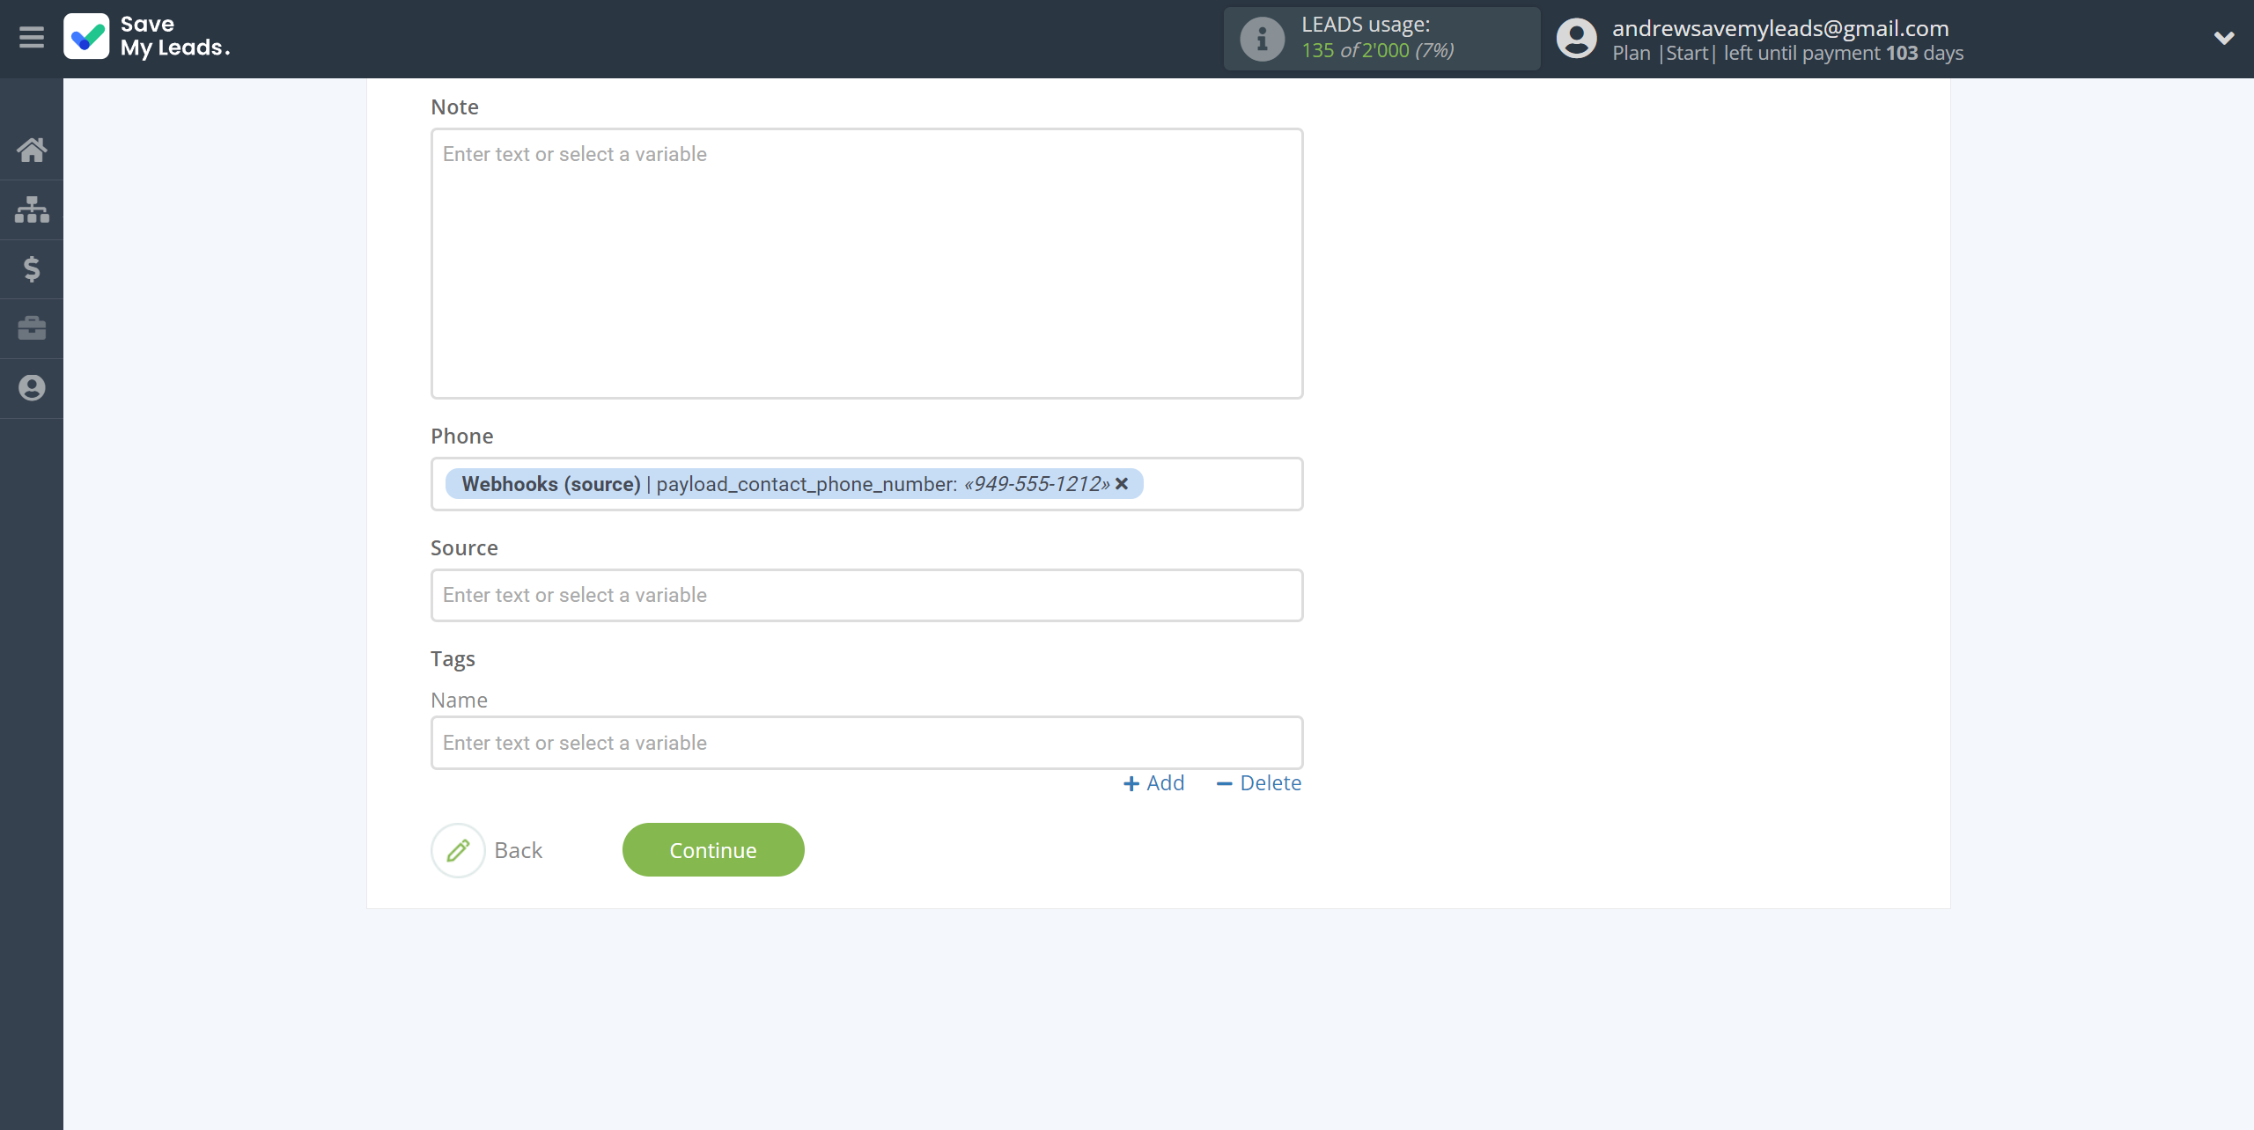Go Back to previous step

coord(519,850)
